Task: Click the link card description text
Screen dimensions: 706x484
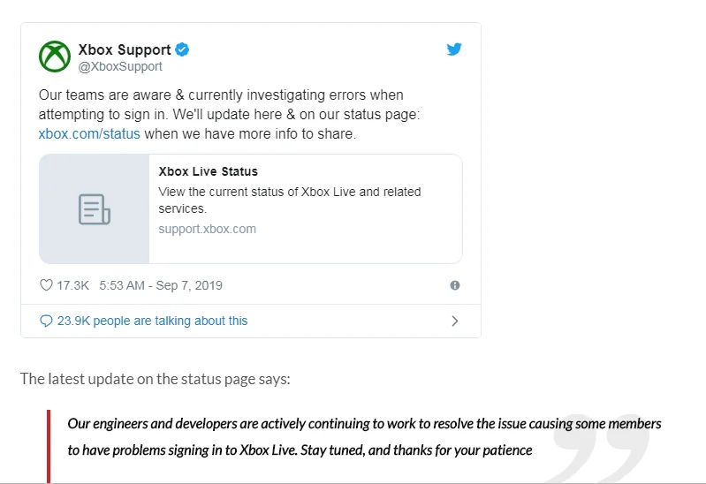Action: click(290, 200)
